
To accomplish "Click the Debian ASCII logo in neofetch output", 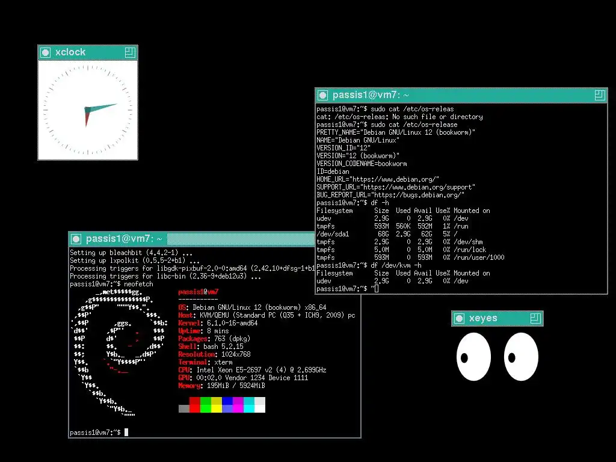I will (120, 352).
